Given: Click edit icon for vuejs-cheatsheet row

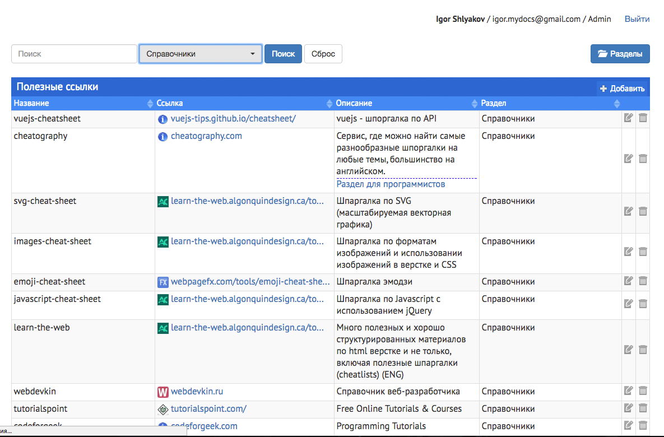Looking at the screenshot, I should [628, 118].
